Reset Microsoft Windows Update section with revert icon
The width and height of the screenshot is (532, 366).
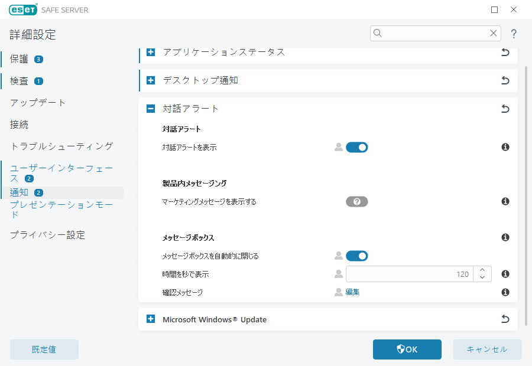coord(505,319)
